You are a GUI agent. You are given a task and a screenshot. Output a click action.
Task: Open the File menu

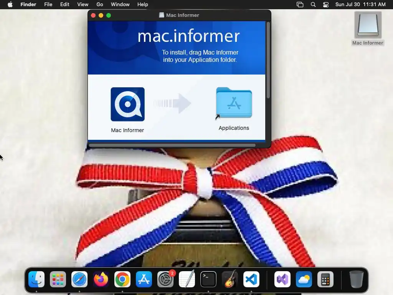[x=48, y=5]
